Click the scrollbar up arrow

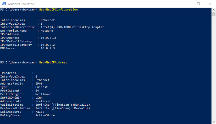[x=214, y=10]
